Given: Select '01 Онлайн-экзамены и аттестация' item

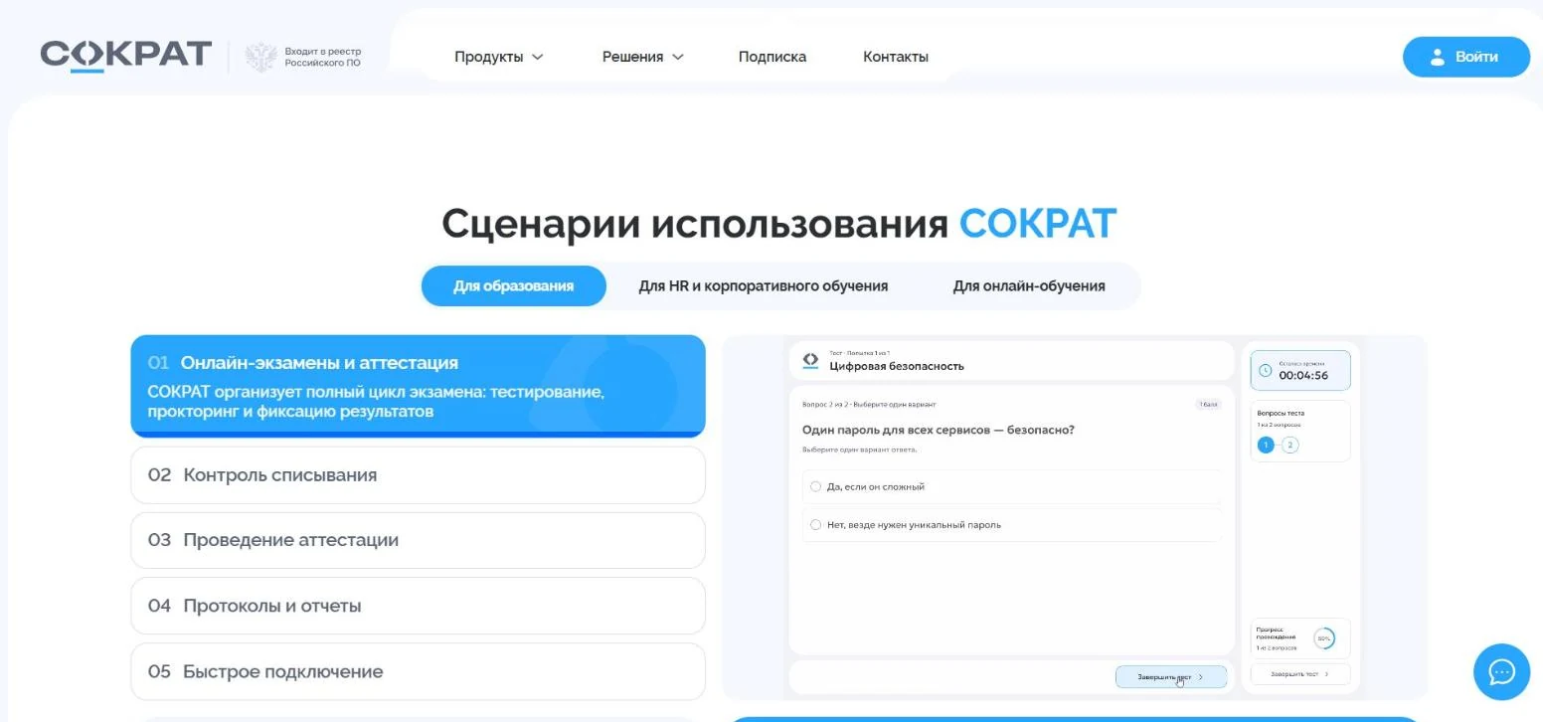Looking at the screenshot, I should [418, 386].
